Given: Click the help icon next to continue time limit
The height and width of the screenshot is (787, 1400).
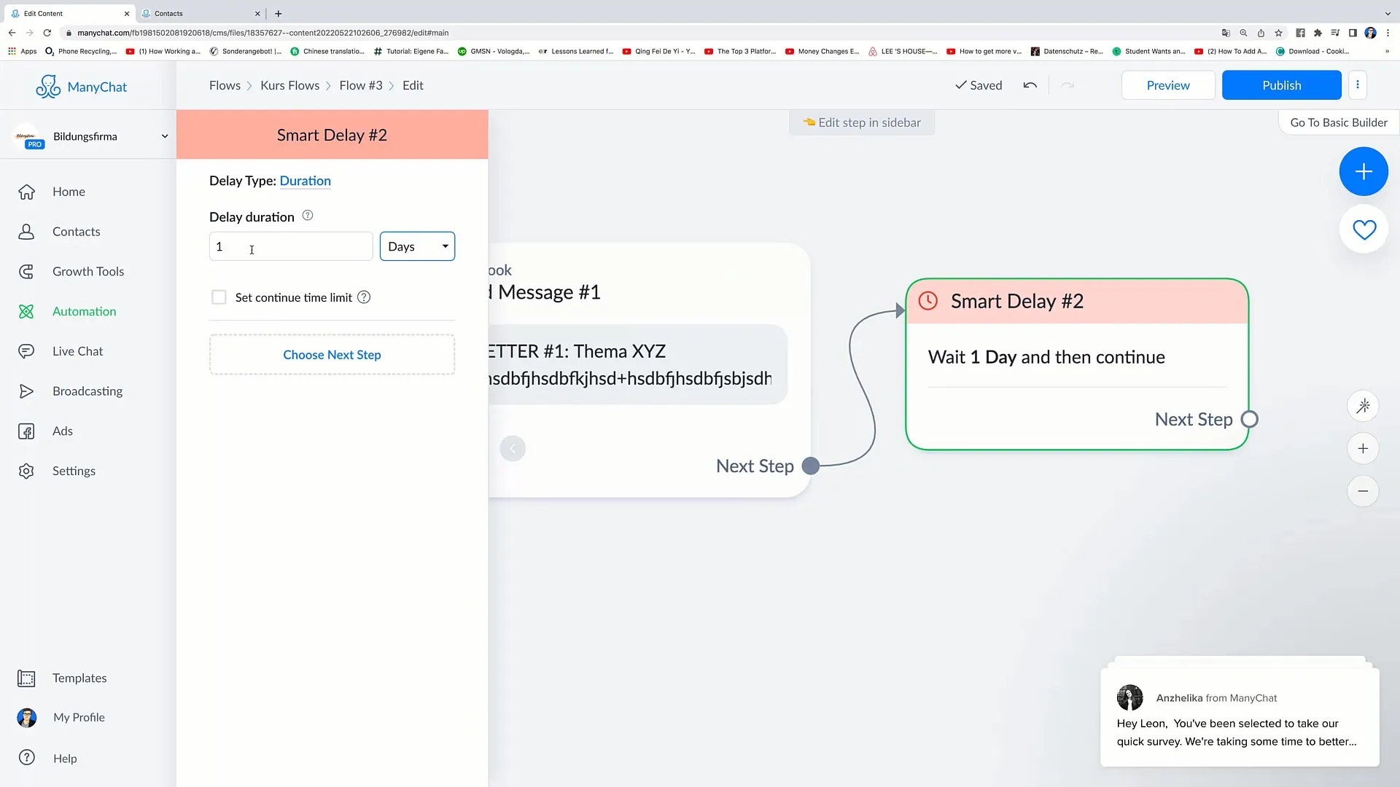Looking at the screenshot, I should 364,297.
